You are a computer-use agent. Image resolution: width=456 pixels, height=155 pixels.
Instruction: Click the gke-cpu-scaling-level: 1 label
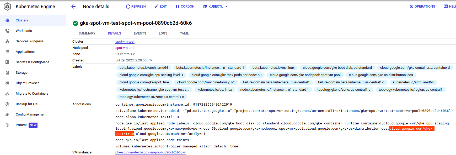tap(151, 75)
